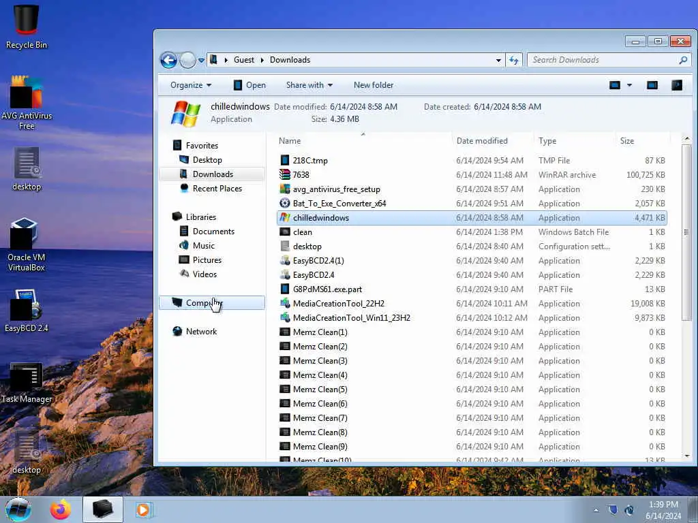Select the clean batch file
Screen dimensions: 698x523
pyautogui.click(x=472, y=232)
